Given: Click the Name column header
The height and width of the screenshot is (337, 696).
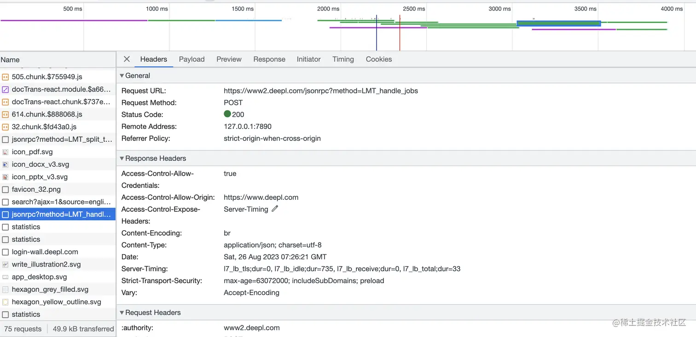Looking at the screenshot, I should tap(10, 59).
